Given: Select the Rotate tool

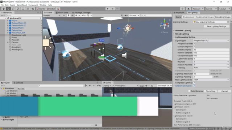Looking at the screenshot, I should (13, 9).
